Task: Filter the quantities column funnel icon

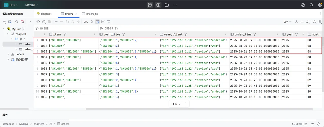Action: pyautogui.click(x=124, y=34)
